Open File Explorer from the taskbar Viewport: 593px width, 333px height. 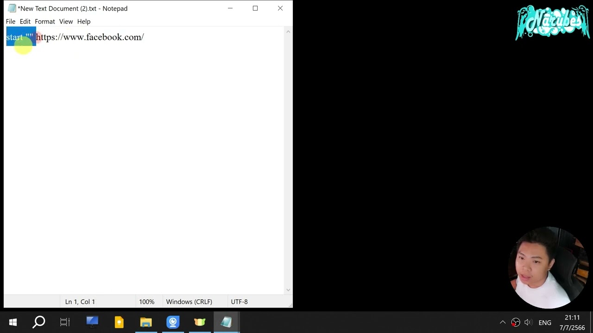[x=146, y=322]
